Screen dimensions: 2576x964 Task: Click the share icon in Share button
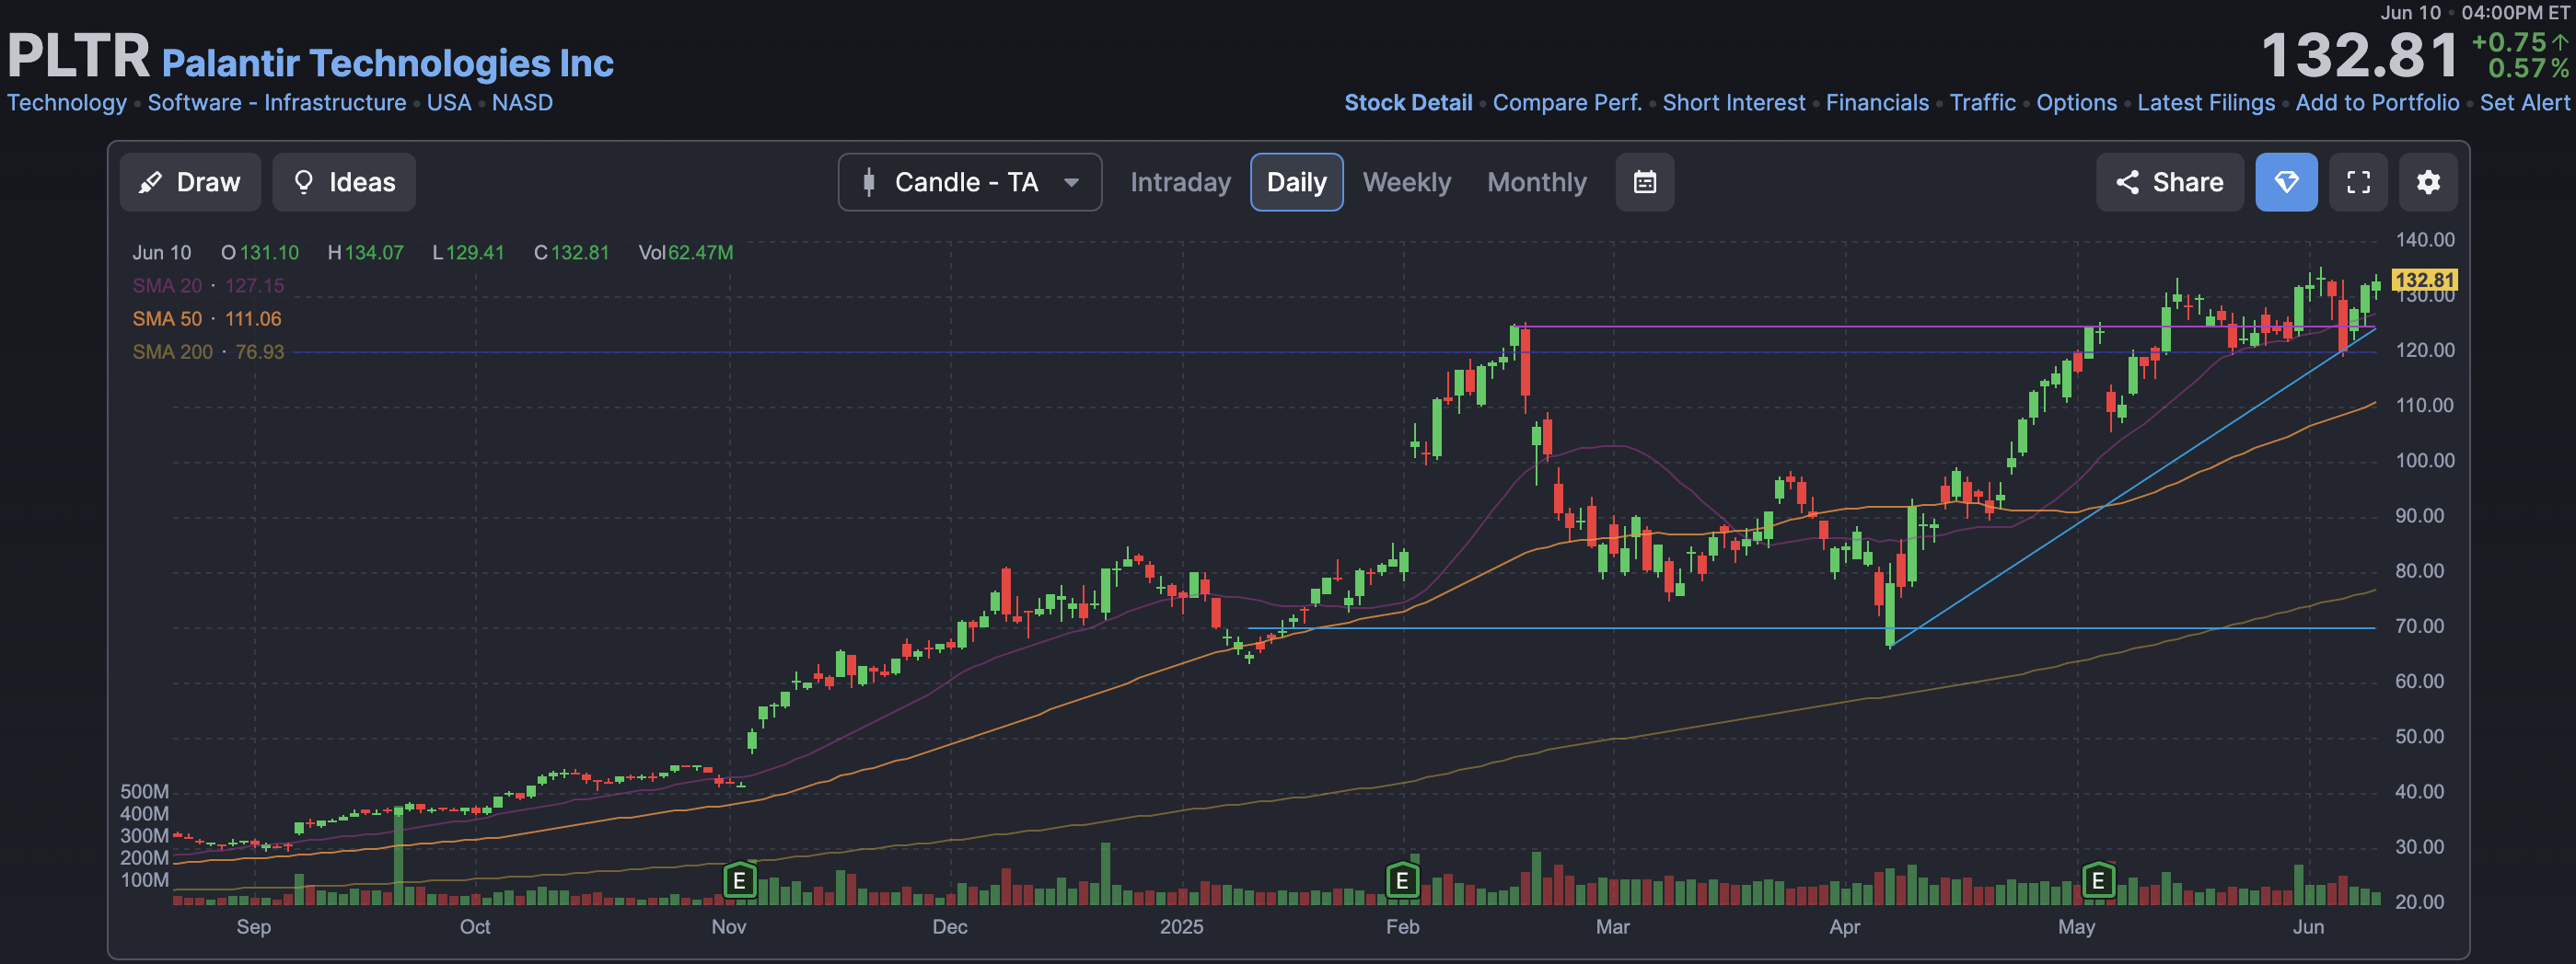(x=2127, y=182)
